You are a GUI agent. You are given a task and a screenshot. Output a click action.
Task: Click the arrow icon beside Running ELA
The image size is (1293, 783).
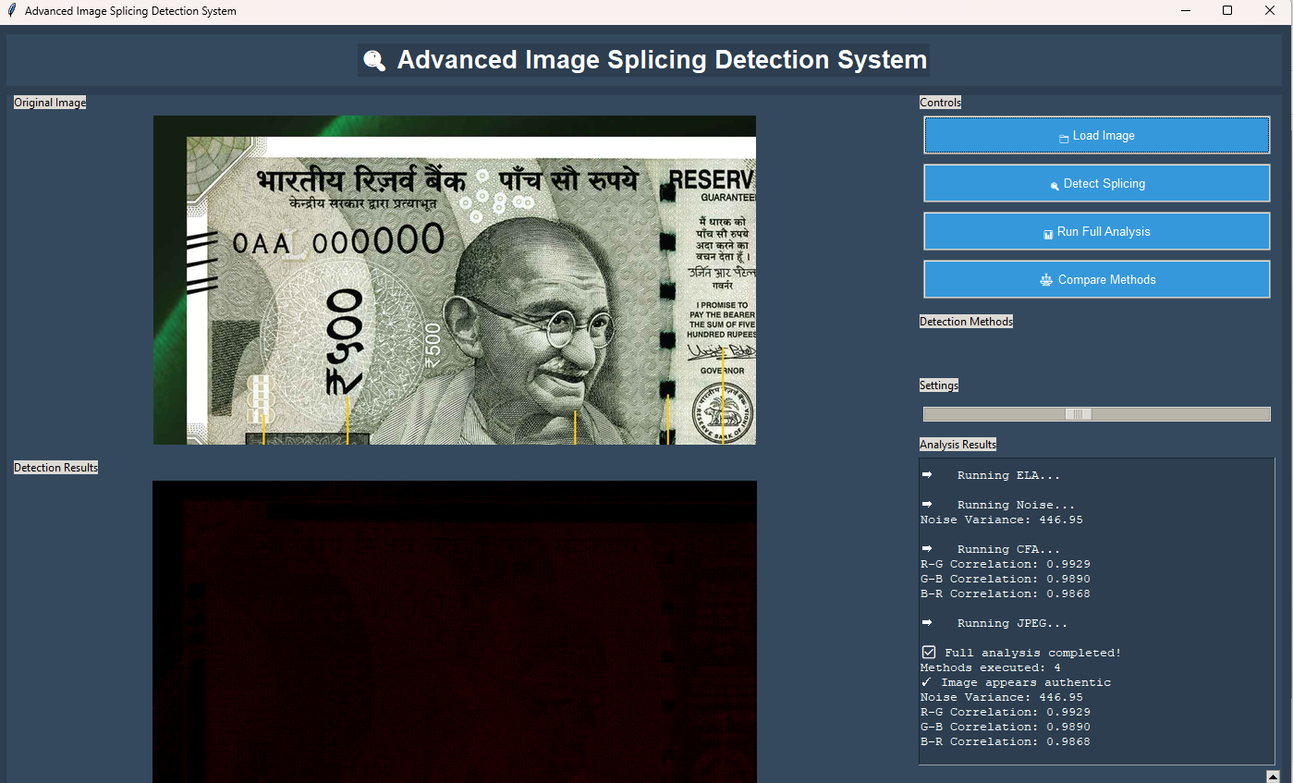point(927,475)
